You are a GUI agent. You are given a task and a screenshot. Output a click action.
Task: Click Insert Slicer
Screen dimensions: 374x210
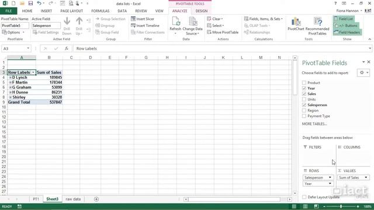[143, 19]
